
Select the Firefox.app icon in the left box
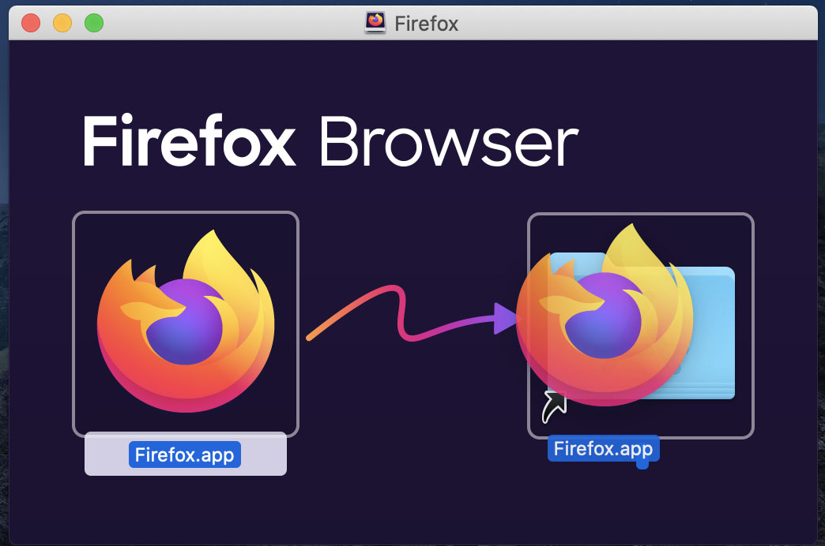pyautogui.click(x=186, y=322)
